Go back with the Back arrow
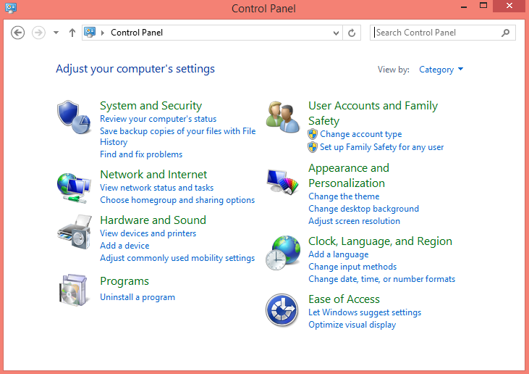This screenshot has height=374, width=529. tap(17, 33)
